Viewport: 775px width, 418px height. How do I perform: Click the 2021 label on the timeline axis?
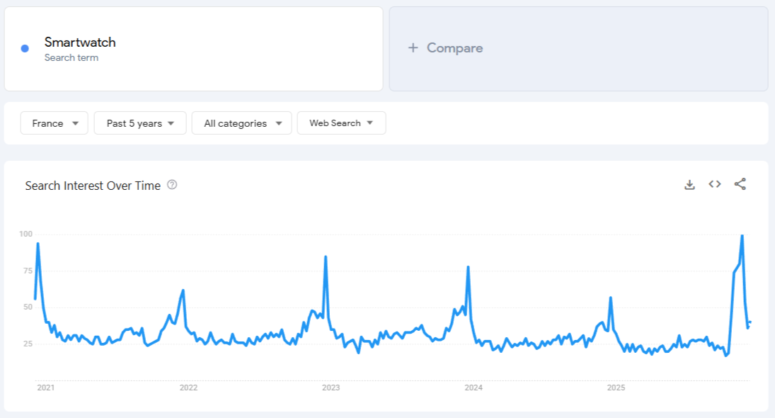45,388
